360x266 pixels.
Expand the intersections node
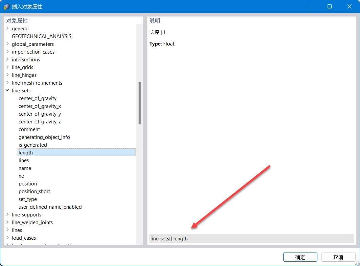coord(7,60)
